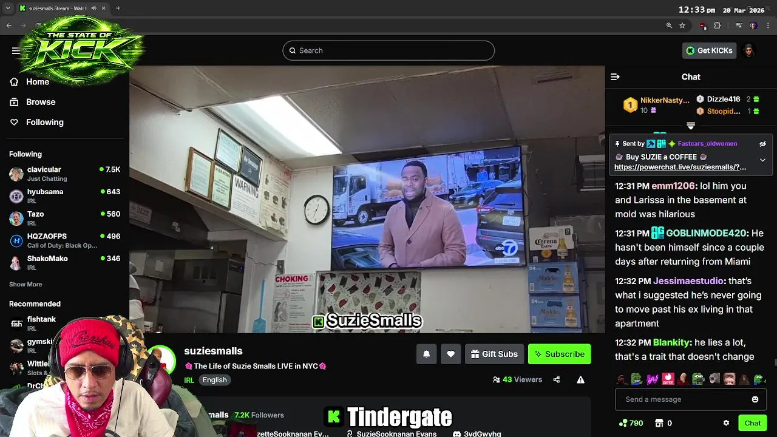Click Jessimaestudio username in chat
Viewport: 777px width, 437px height.
point(688,281)
